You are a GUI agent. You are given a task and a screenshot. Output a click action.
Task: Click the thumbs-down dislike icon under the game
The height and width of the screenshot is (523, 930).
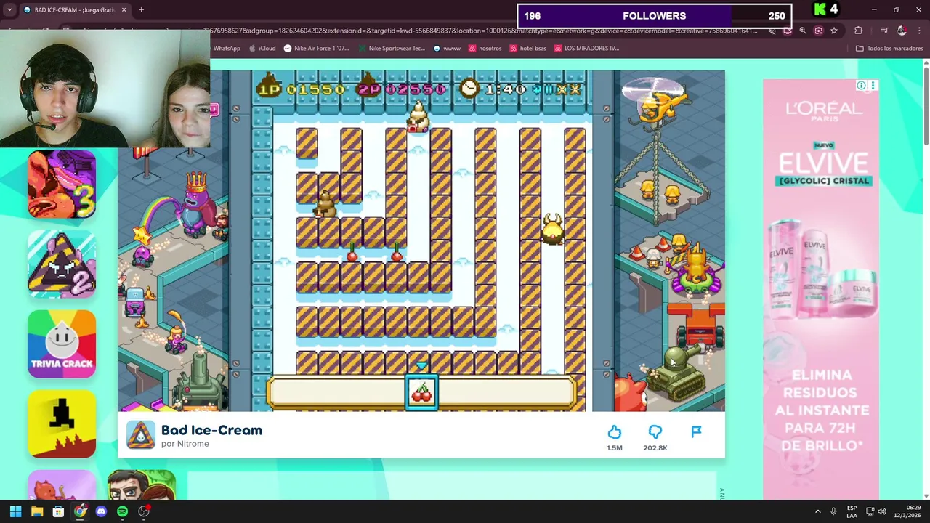point(655,432)
